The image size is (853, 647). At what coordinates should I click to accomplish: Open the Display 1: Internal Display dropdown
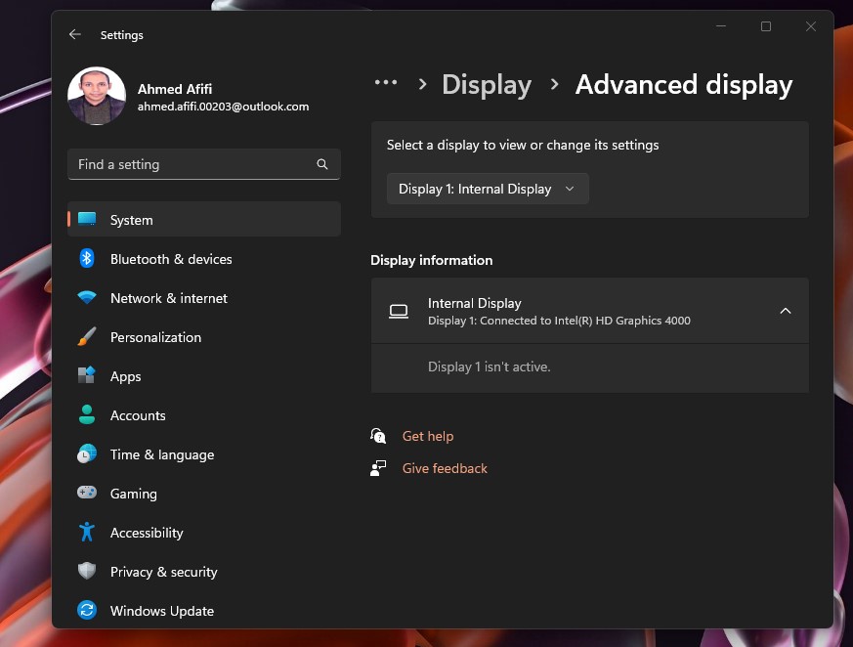pos(488,189)
